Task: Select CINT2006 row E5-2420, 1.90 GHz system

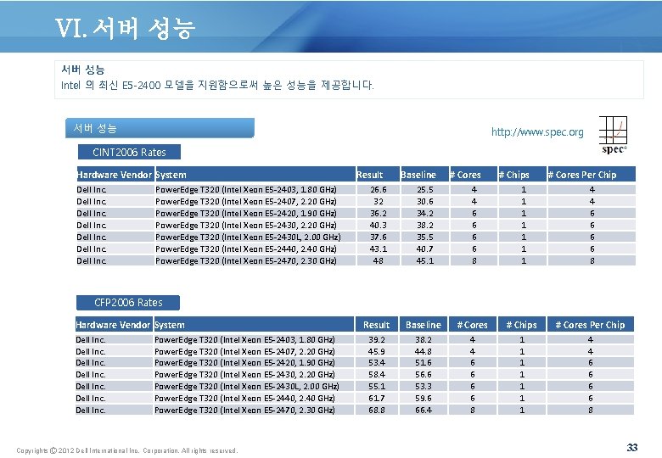Action: [246, 214]
